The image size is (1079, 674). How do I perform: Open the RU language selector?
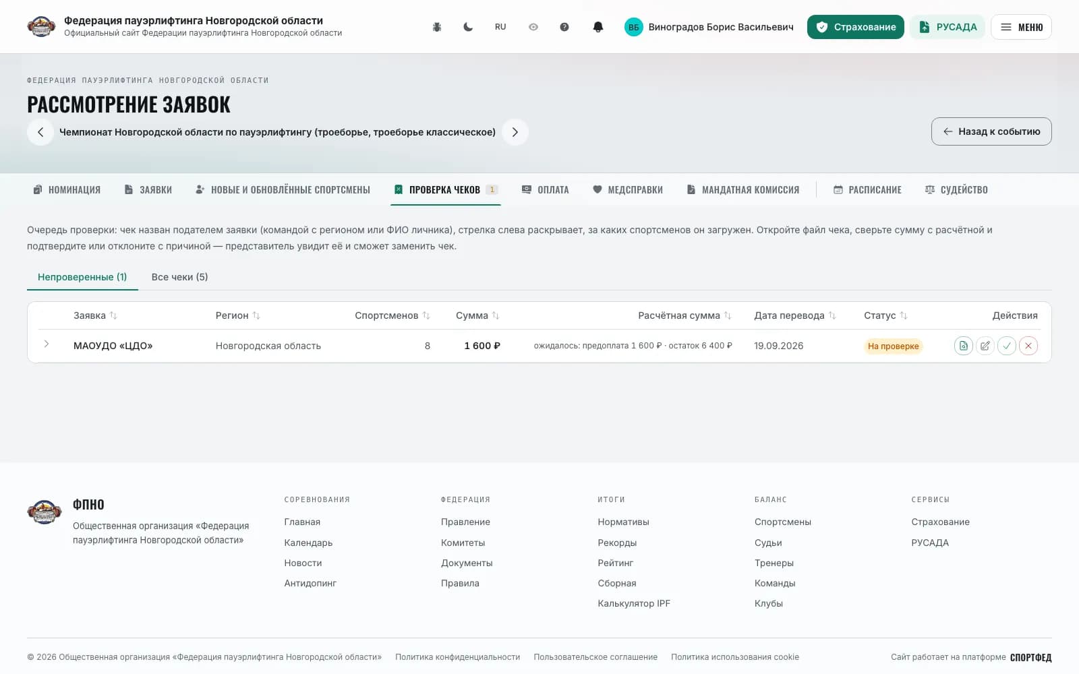pos(500,27)
